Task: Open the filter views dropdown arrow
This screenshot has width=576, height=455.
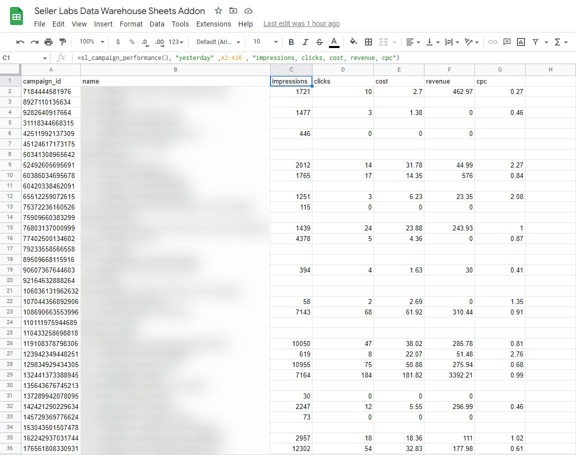Action: (x=546, y=42)
